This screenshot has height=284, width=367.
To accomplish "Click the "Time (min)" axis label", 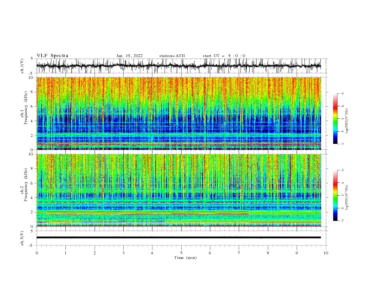I will [185, 258].
